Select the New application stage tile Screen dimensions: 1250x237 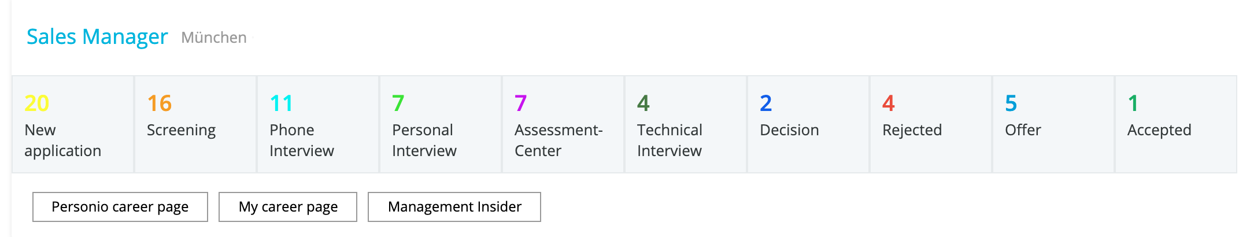[73, 124]
